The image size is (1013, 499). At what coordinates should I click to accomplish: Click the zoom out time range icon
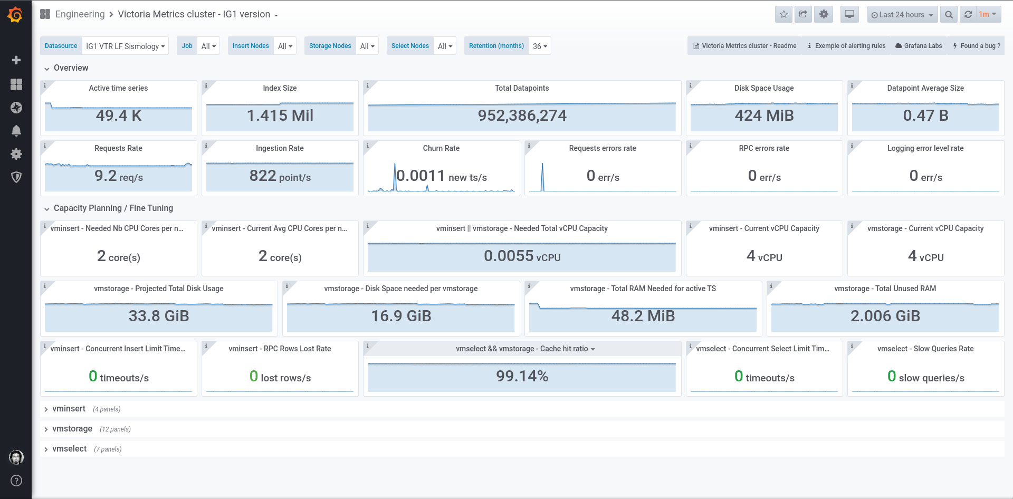[x=949, y=14]
